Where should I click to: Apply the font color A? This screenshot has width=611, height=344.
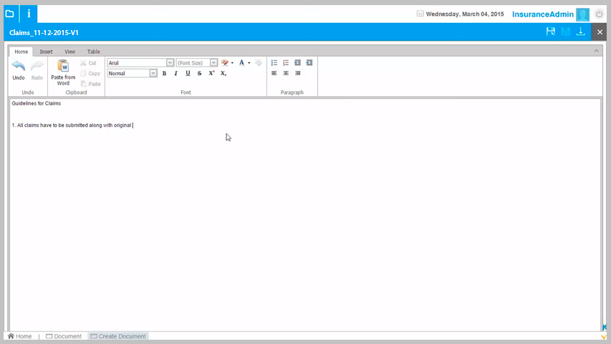point(241,63)
